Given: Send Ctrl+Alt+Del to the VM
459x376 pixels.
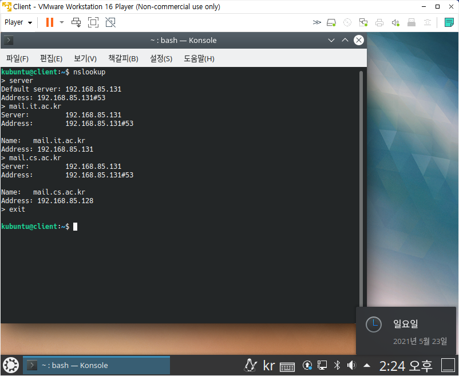Looking at the screenshot, I should [76, 22].
